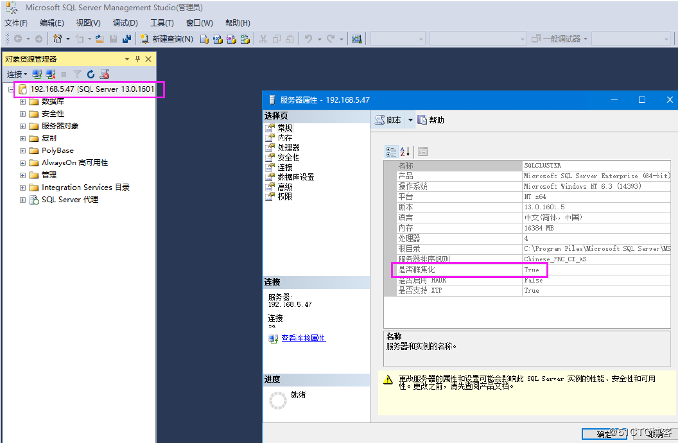The width and height of the screenshot is (678, 443).
Task: Click the Disconnect server icon in Object Explorer
Action: 51,74
